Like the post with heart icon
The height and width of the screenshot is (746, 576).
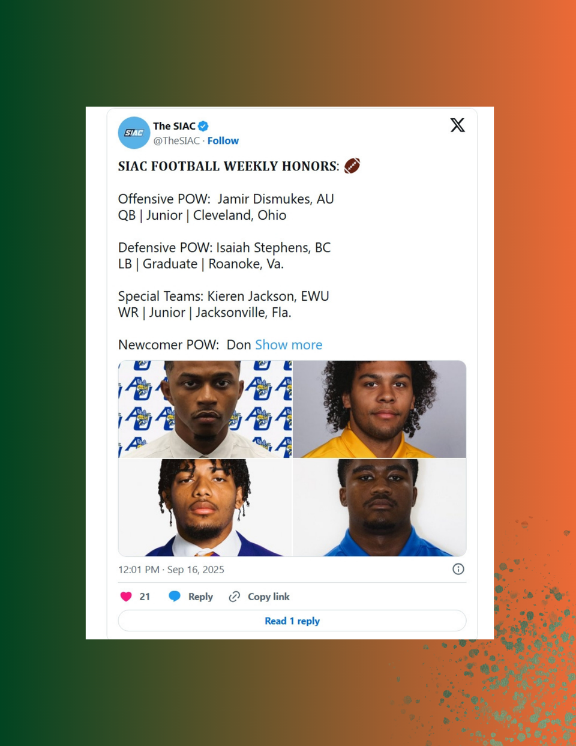126,597
